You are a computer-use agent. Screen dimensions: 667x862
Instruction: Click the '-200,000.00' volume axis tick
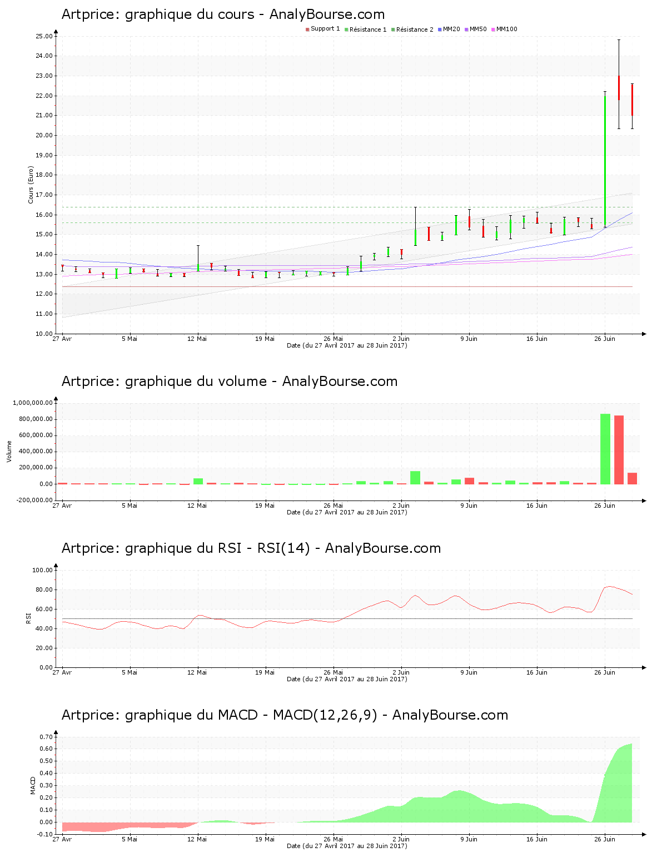(33, 500)
